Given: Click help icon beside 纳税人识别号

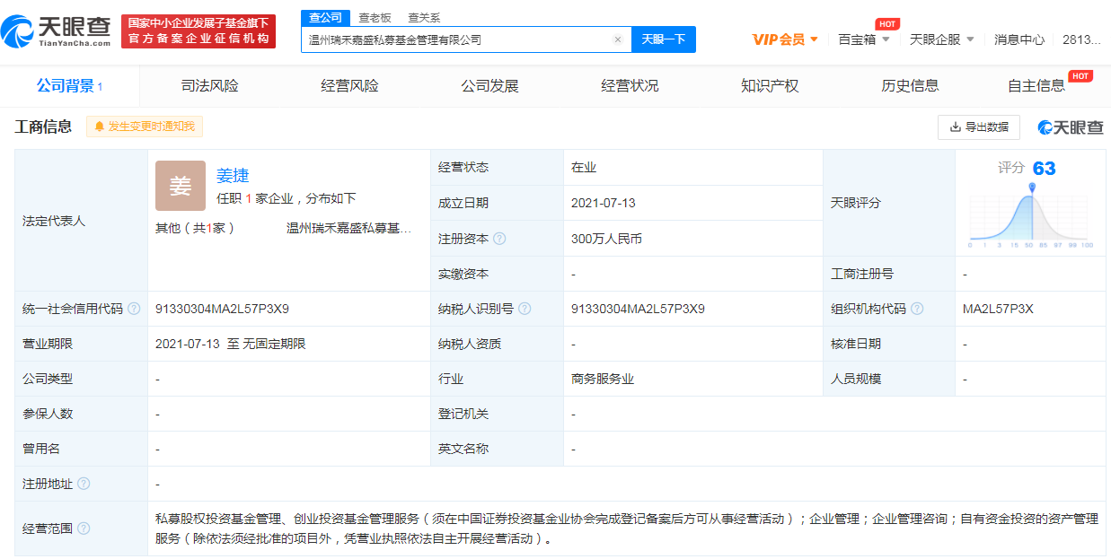Looking at the screenshot, I should click(525, 309).
